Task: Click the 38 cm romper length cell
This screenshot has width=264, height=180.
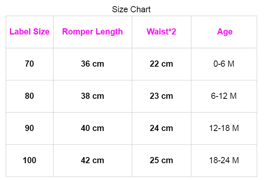Action: click(92, 96)
